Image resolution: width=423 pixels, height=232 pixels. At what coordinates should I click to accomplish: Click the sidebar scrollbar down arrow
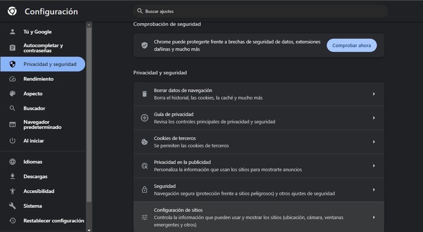coord(89,230)
